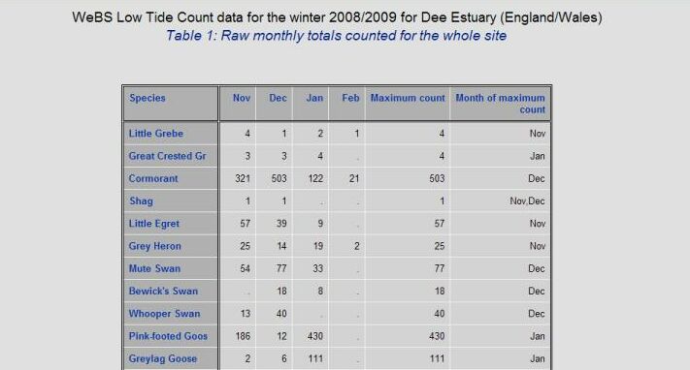Click the Table 1 italic subtitle text
The width and height of the screenshot is (690, 370).
[x=336, y=36]
